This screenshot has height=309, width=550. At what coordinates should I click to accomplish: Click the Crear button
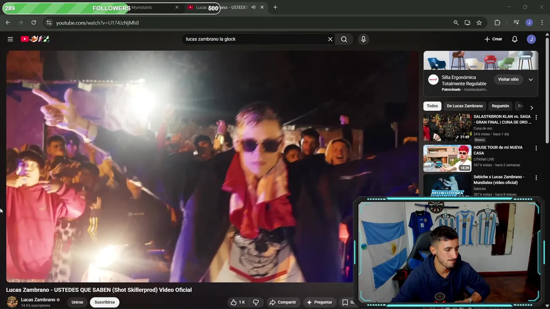pyautogui.click(x=493, y=39)
